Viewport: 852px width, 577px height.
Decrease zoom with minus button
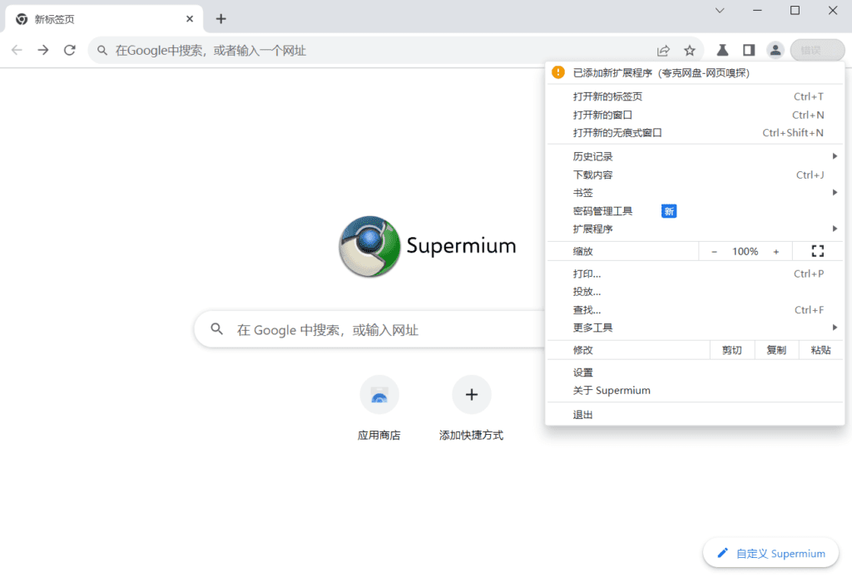point(714,251)
